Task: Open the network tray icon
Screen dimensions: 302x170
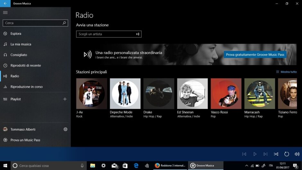Action: [x=252, y=166]
